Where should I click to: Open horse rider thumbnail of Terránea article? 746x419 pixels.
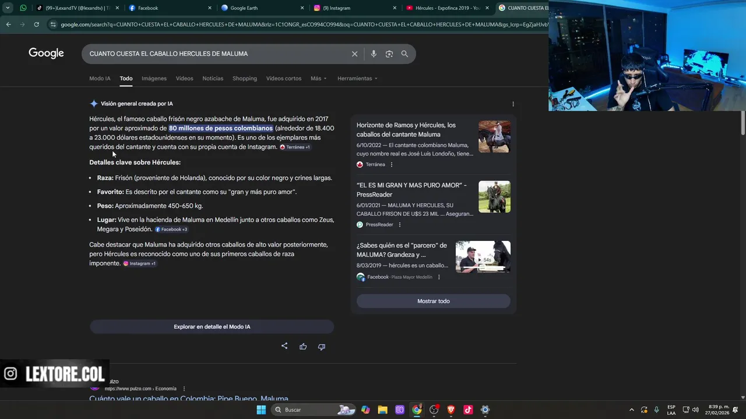494,137
